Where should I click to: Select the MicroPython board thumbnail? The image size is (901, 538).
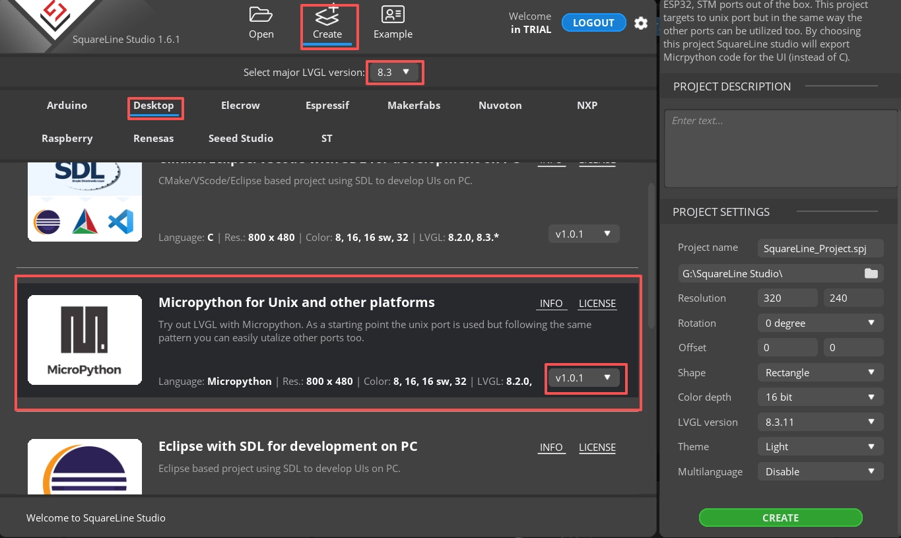click(x=84, y=339)
